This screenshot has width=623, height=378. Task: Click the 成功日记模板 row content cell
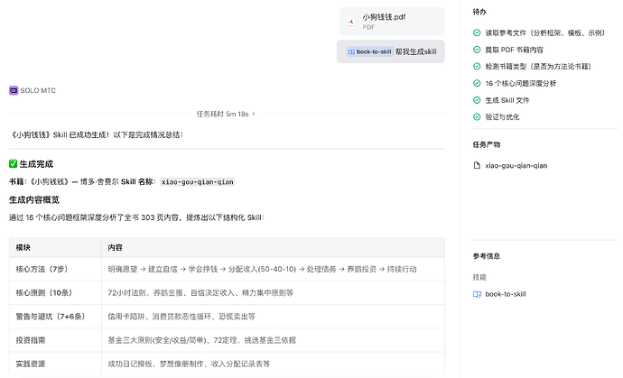click(x=273, y=364)
